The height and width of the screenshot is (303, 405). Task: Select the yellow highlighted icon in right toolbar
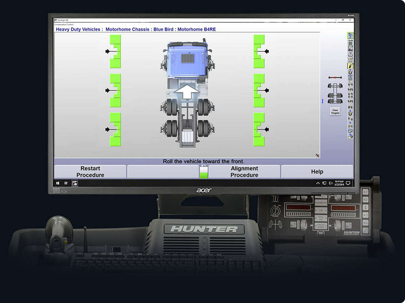click(350, 66)
